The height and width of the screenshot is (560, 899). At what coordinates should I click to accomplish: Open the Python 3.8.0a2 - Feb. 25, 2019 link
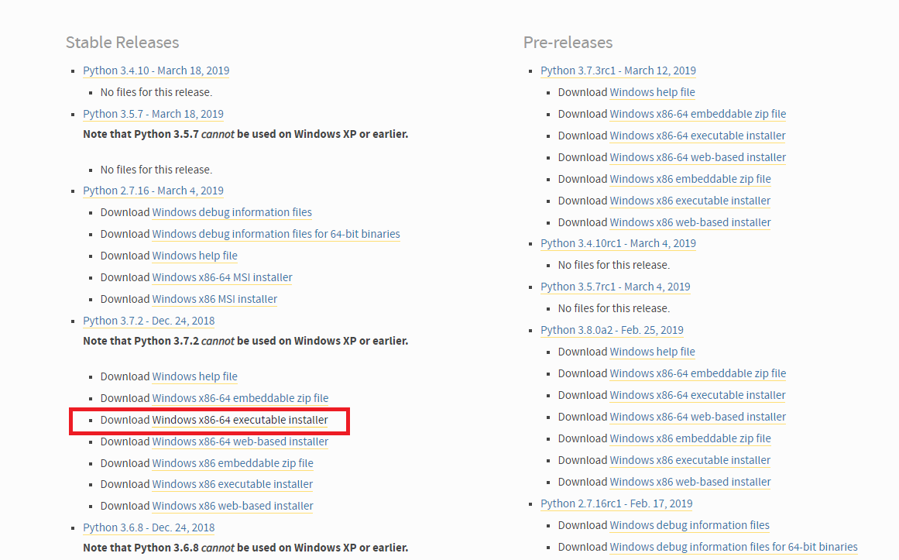612,331
